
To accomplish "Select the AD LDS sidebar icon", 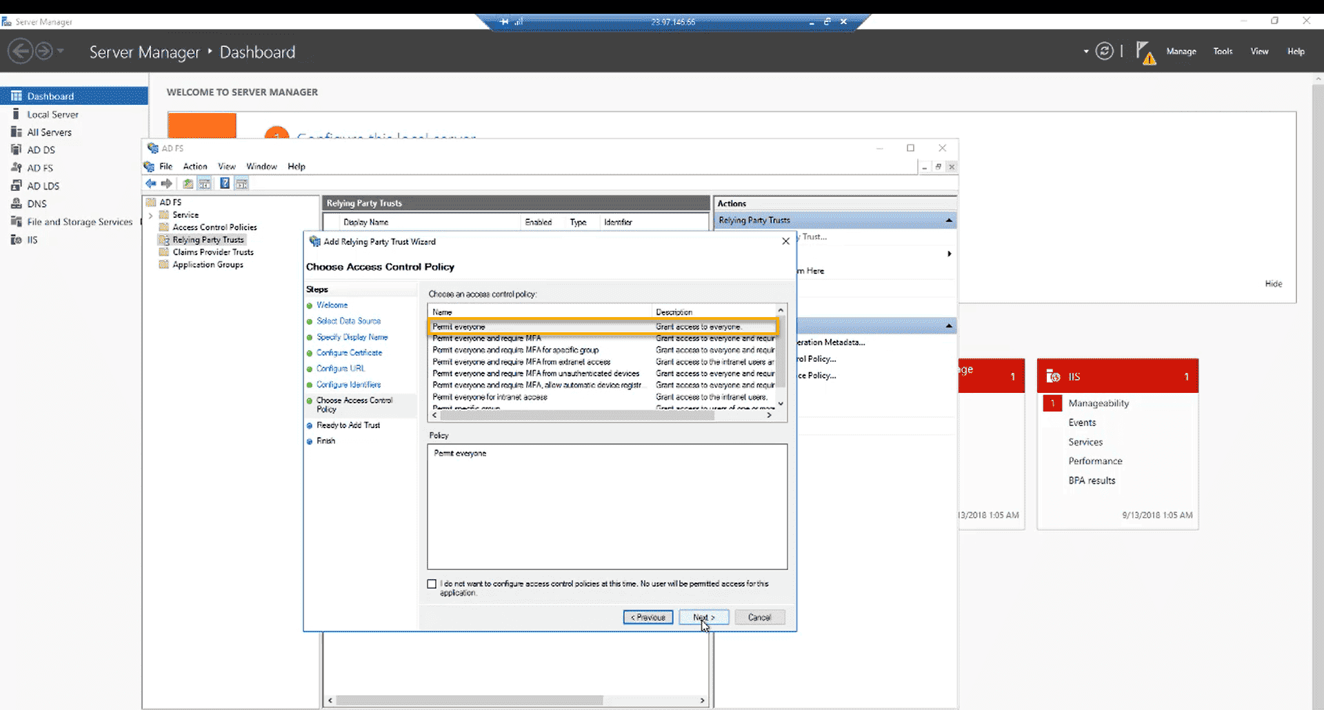I will pyautogui.click(x=17, y=185).
